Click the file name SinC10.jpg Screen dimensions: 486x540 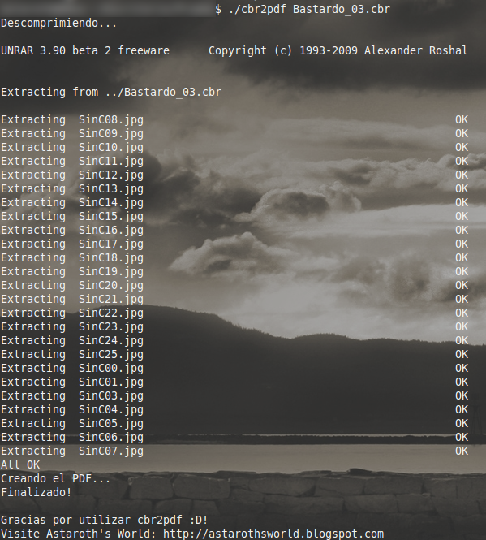111,148
